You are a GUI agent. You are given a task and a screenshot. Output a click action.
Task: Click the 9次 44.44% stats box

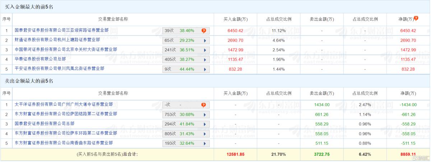tap(186, 69)
